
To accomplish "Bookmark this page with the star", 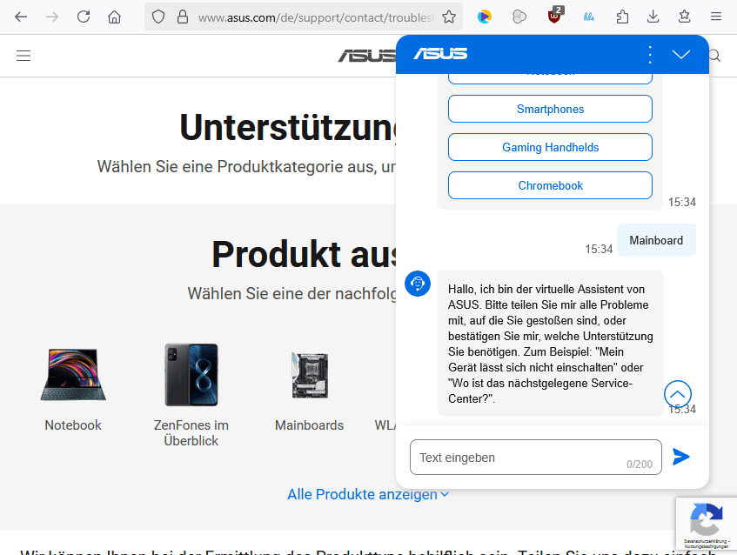I will coord(449,17).
